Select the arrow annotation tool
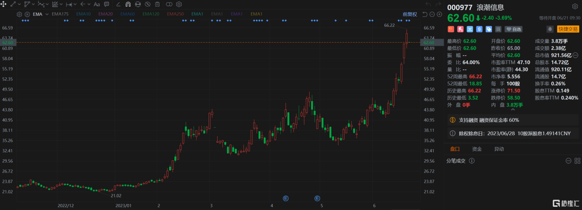Viewport: 582px width, 210px height. coord(83,4)
